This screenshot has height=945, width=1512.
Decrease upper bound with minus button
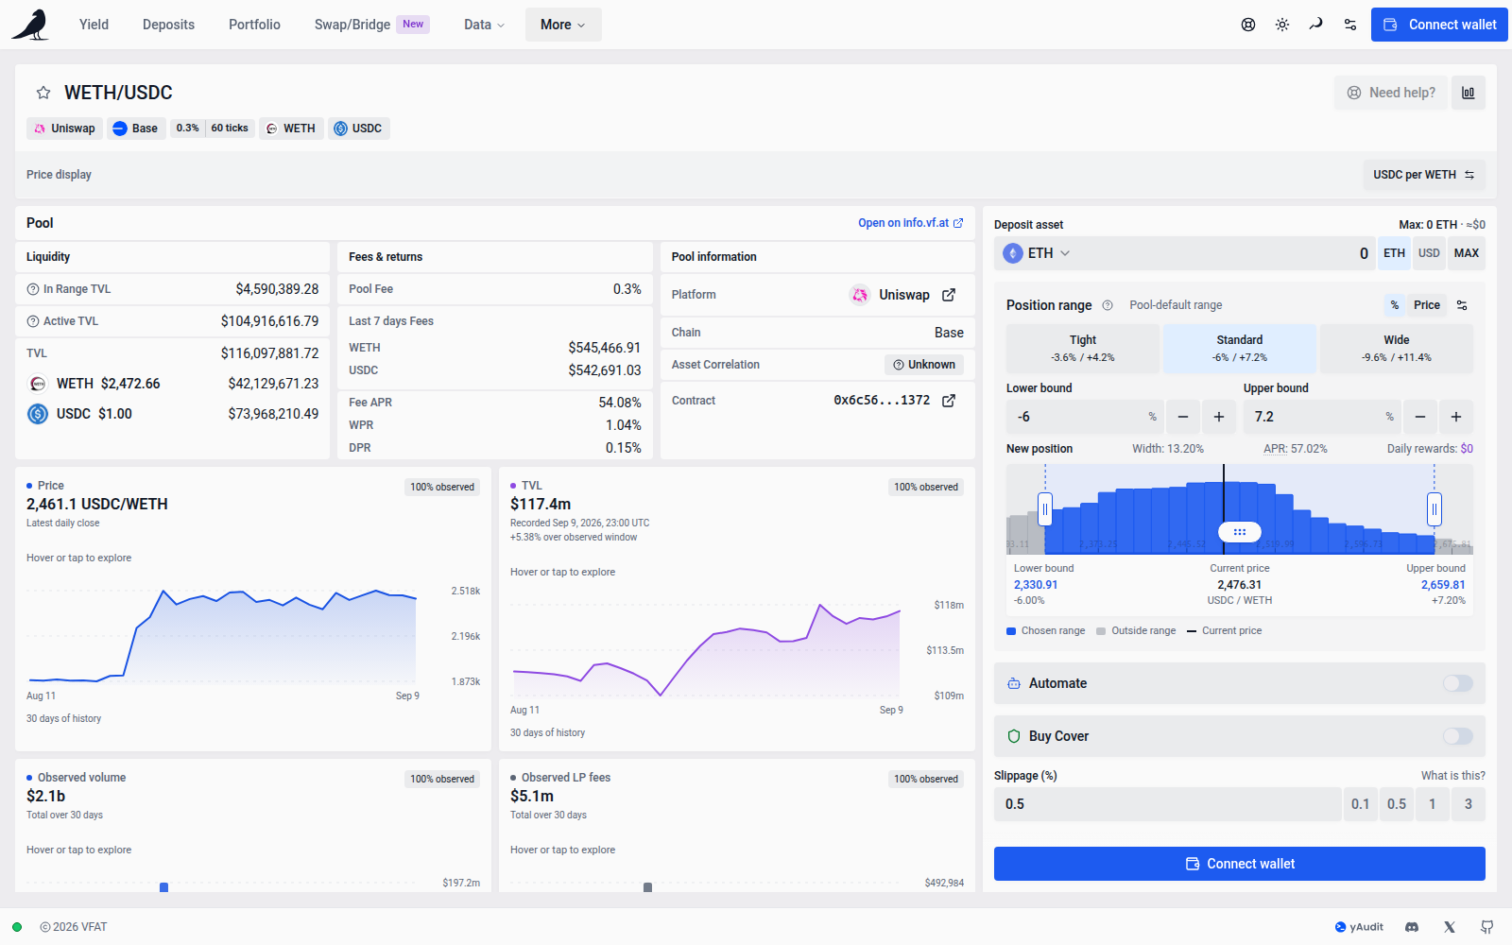coord(1420,417)
